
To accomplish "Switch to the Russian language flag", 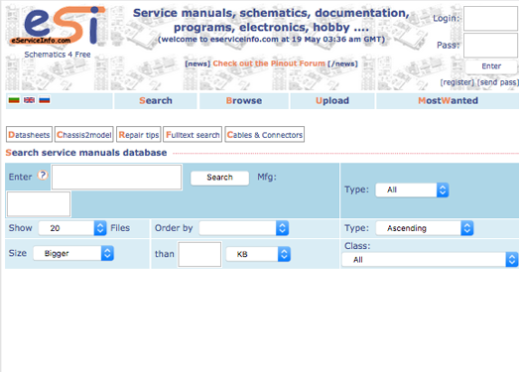I will (45, 100).
